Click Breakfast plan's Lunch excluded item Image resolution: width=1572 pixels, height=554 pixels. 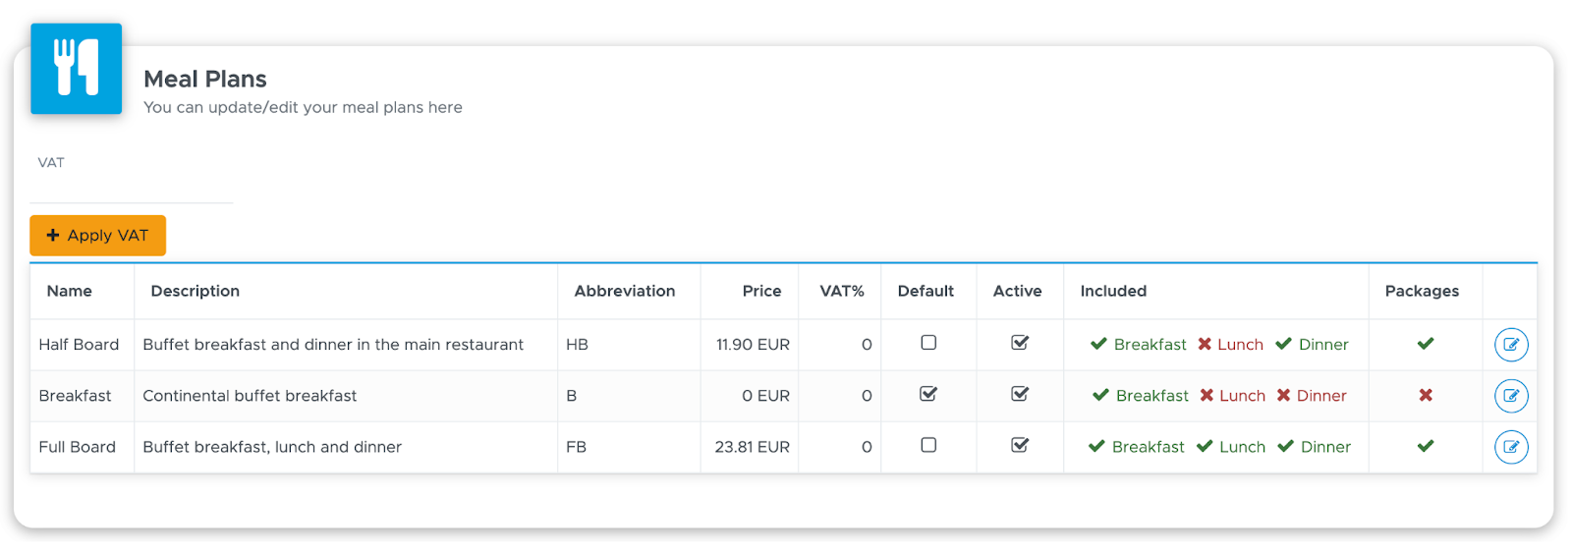1232,396
